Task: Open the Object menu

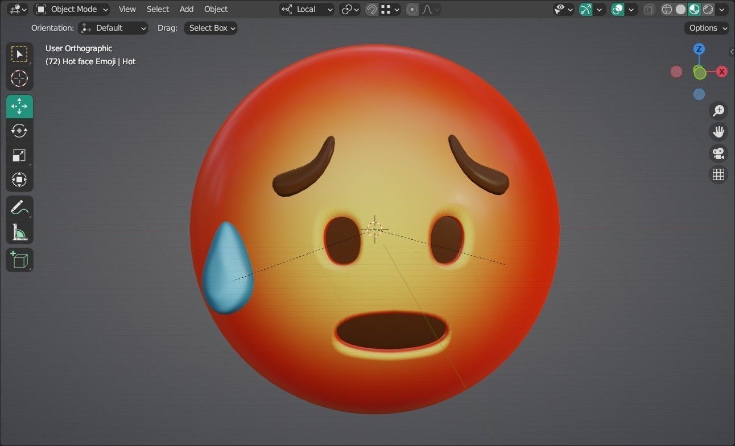Action: pyautogui.click(x=216, y=9)
